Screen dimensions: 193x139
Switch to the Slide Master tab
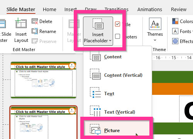(21, 10)
